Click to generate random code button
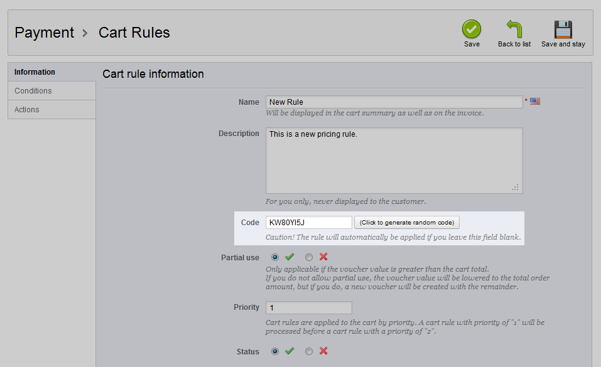 407,223
